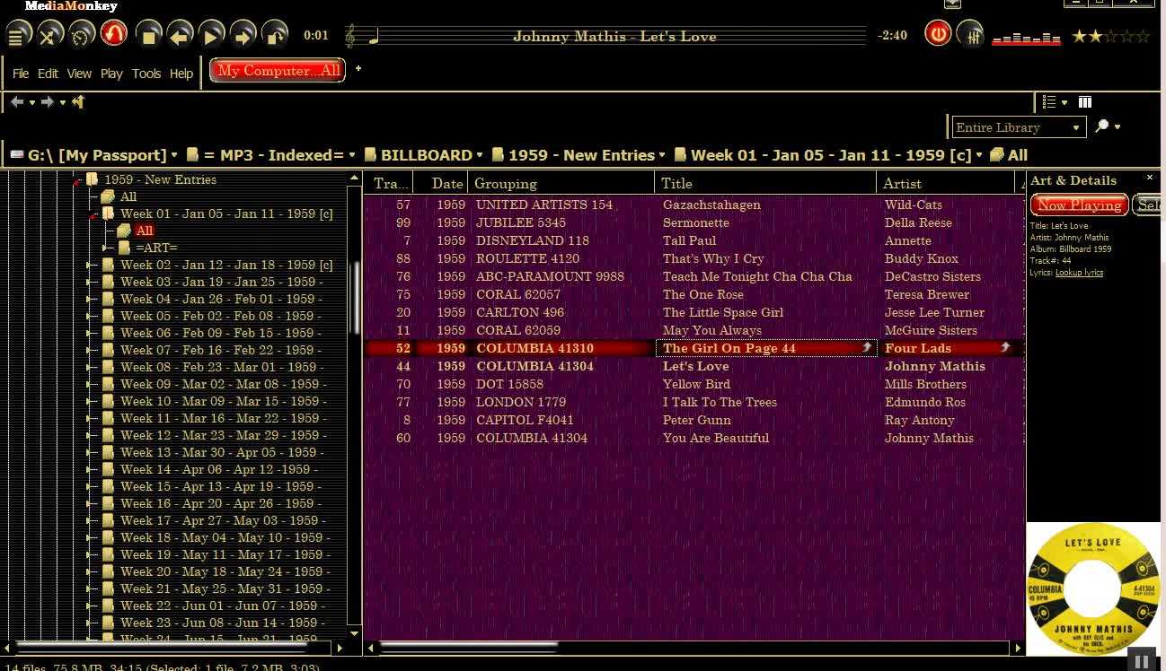Click the pin icon in Title cell
The height and width of the screenshot is (671, 1166).
(867, 347)
